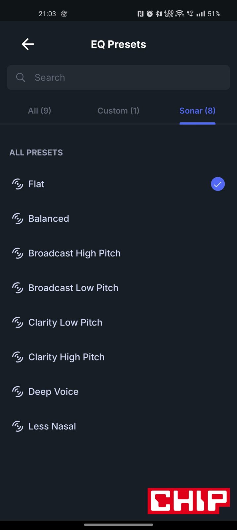Tap the icon beside Broadcast High Pitch

point(18,253)
